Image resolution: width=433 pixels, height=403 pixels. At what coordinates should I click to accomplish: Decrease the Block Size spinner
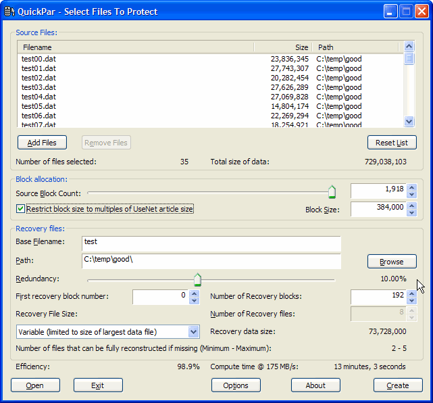(411, 213)
